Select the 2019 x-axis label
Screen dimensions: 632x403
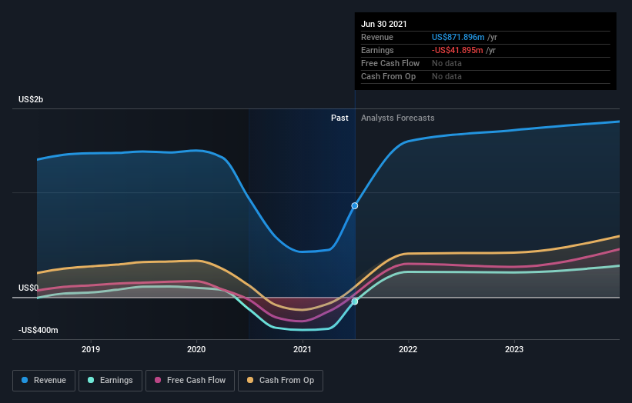click(x=91, y=349)
